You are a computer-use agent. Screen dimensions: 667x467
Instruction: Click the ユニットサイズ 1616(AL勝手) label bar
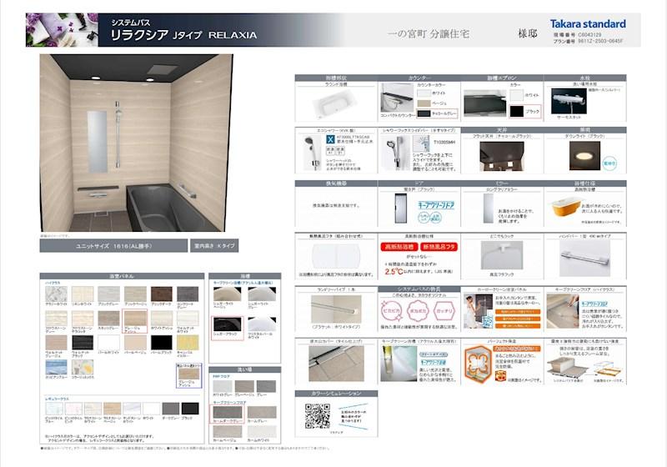pos(113,246)
